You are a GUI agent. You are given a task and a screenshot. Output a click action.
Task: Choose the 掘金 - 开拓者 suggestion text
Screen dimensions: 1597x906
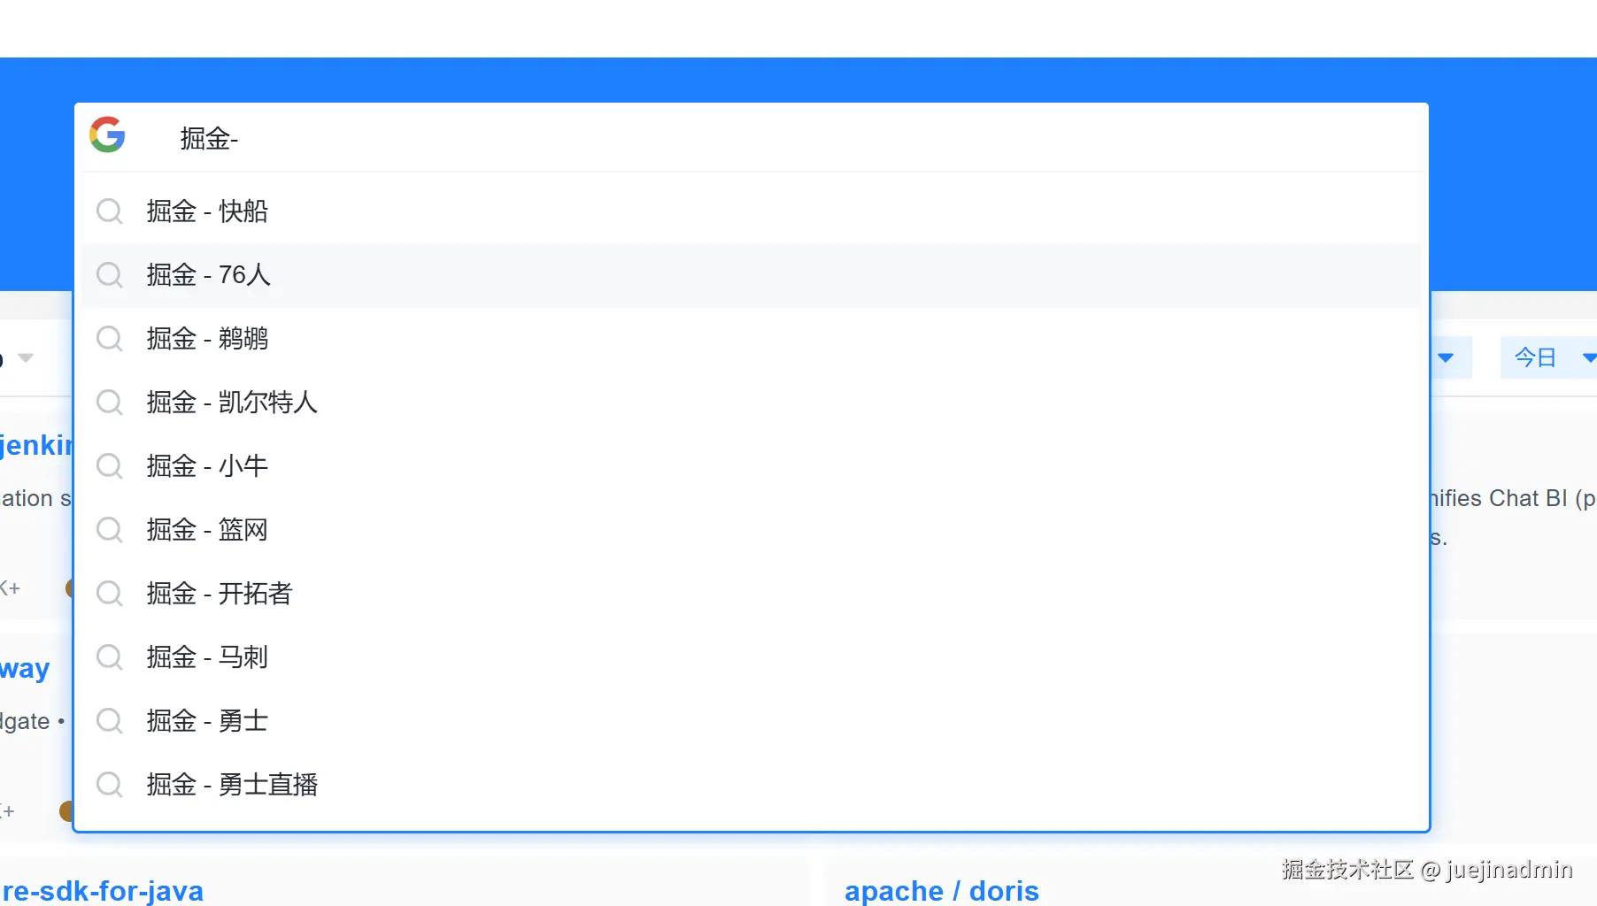(x=220, y=594)
